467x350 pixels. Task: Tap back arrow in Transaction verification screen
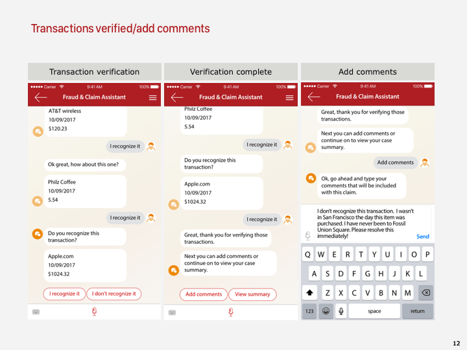41,97
